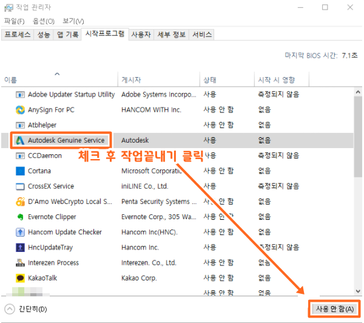Select the 시작프로그램 tab

105,34
